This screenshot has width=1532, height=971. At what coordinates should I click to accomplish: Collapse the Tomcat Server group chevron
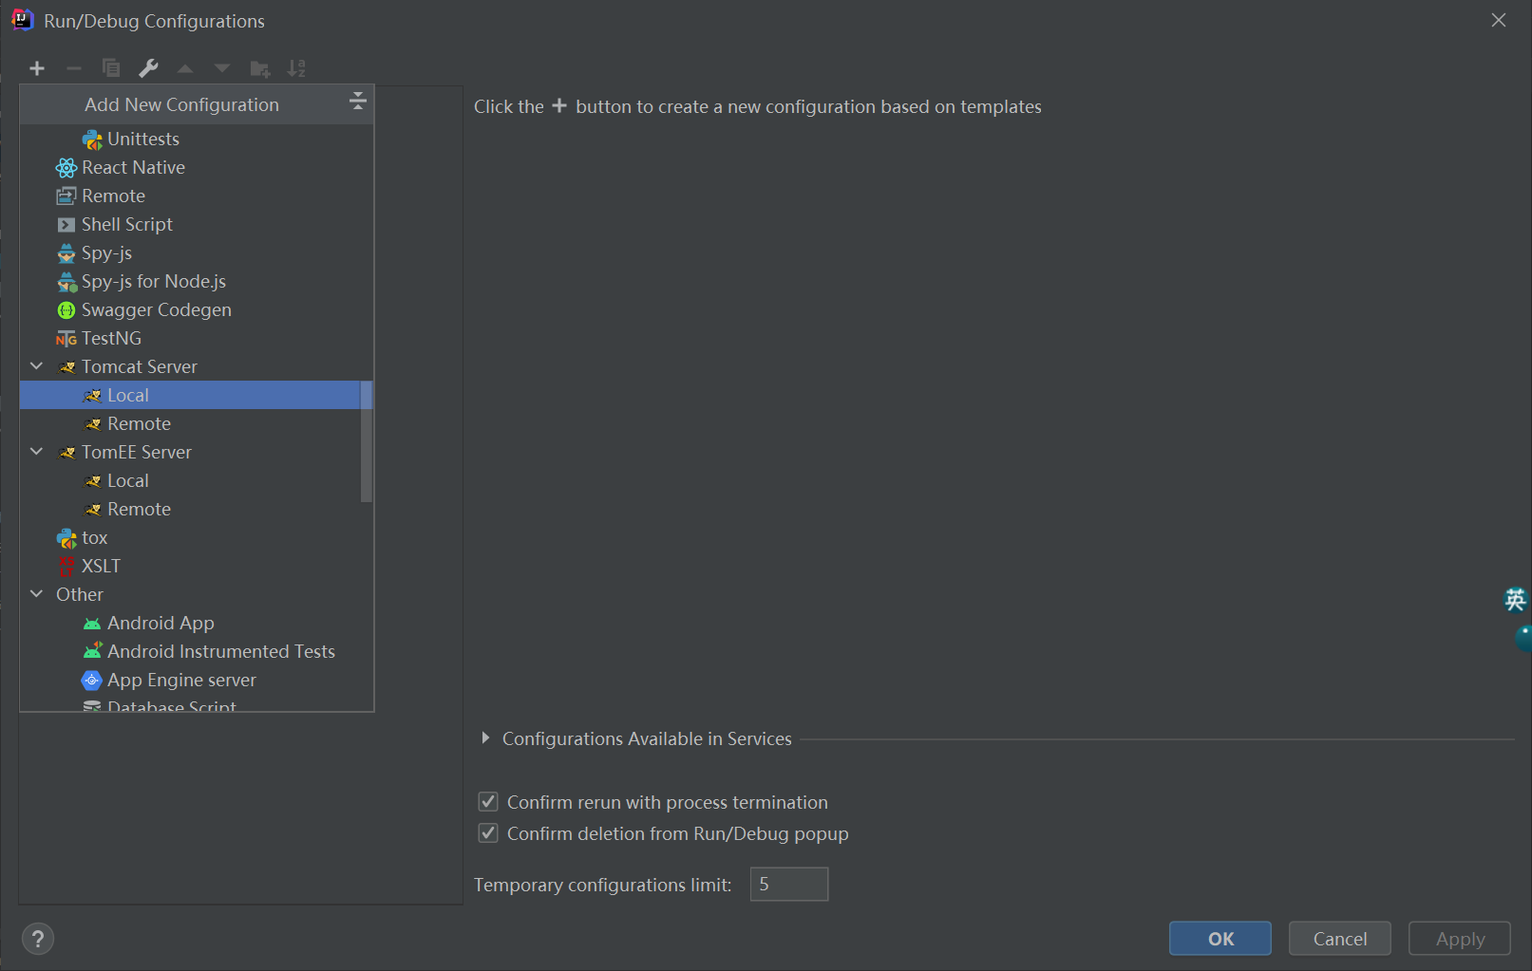click(x=37, y=366)
